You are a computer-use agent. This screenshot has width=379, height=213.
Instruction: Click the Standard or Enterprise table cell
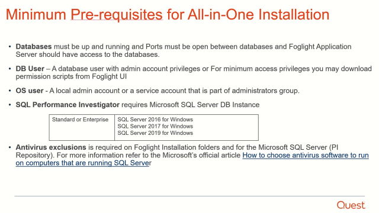(82, 128)
